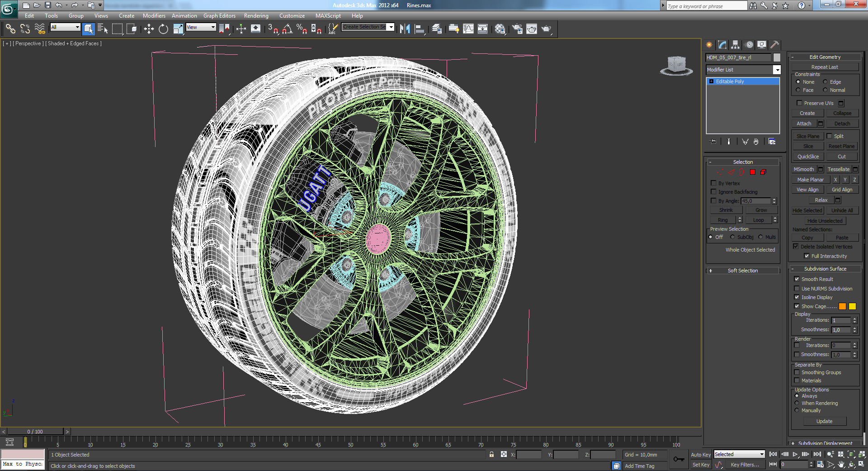
Task: Open the Graph Editors menu
Action: (219, 16)
